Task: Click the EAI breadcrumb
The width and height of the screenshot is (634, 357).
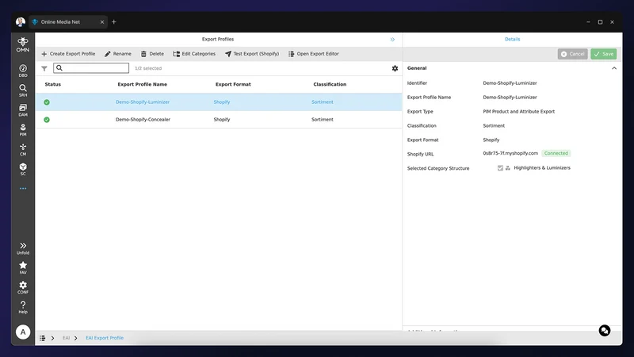Action: (x=66, y=338)
